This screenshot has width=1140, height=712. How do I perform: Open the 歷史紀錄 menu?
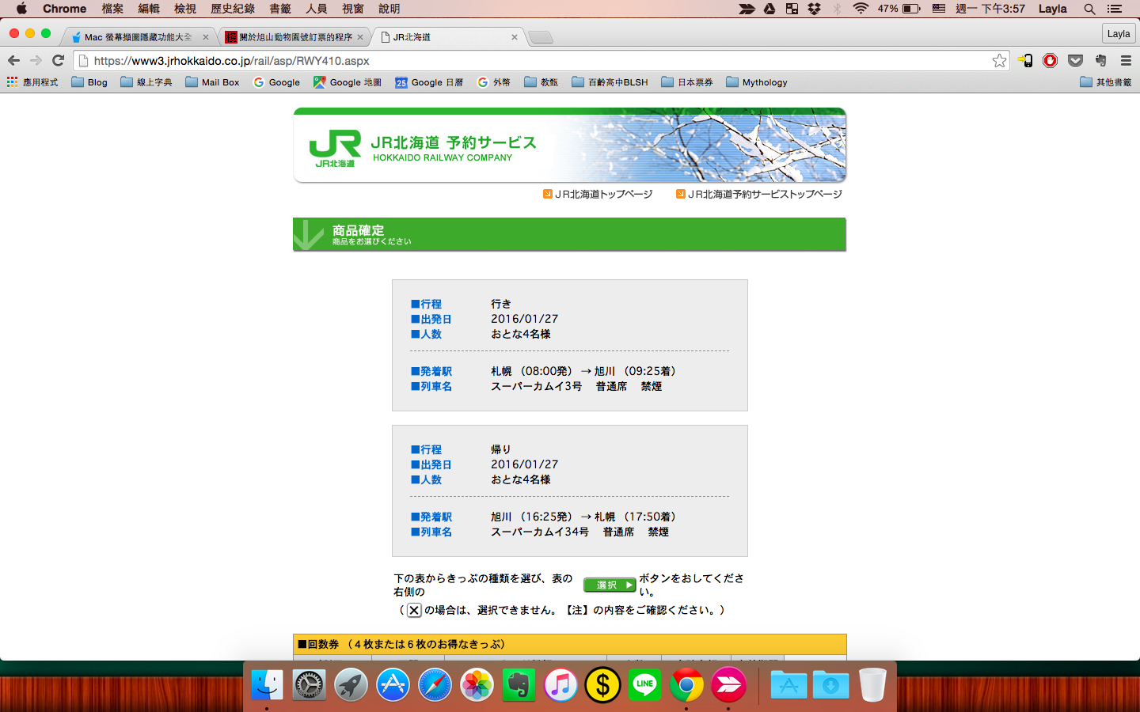[233, 9]
